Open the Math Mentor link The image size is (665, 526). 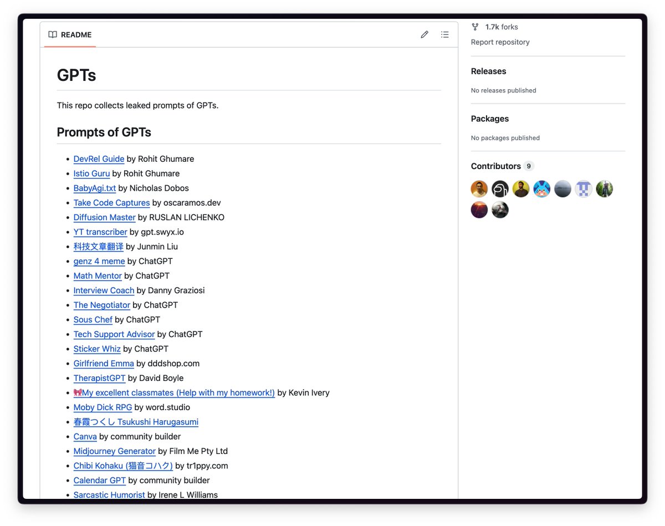(98, 276)
